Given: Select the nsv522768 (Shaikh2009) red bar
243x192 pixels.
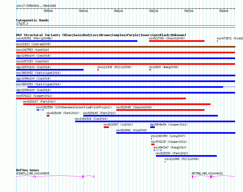Looking at the screenshot, I should [177, 41].
